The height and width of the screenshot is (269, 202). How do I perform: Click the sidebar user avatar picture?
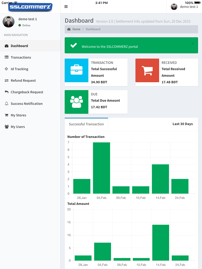tap(9, 22)
